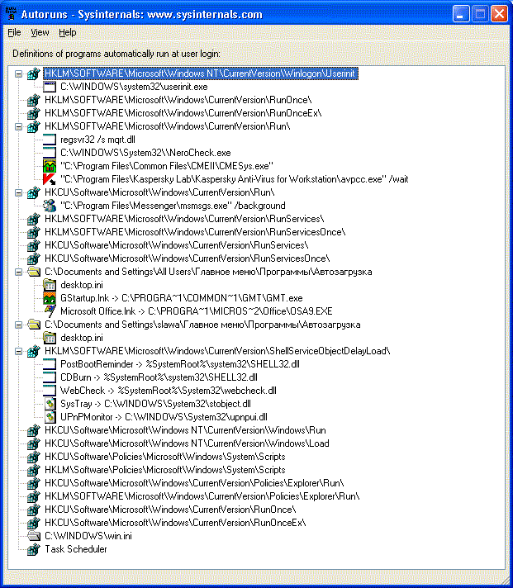Click the GStartup.lnk shortcut icon
Image resolution: width=513 pixels, height=588 pixels.
coord(49,298)
